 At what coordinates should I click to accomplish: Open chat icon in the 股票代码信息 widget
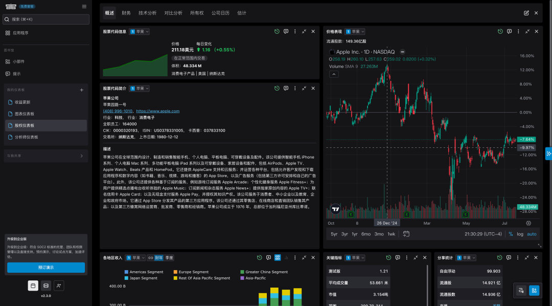coord(286,31)
